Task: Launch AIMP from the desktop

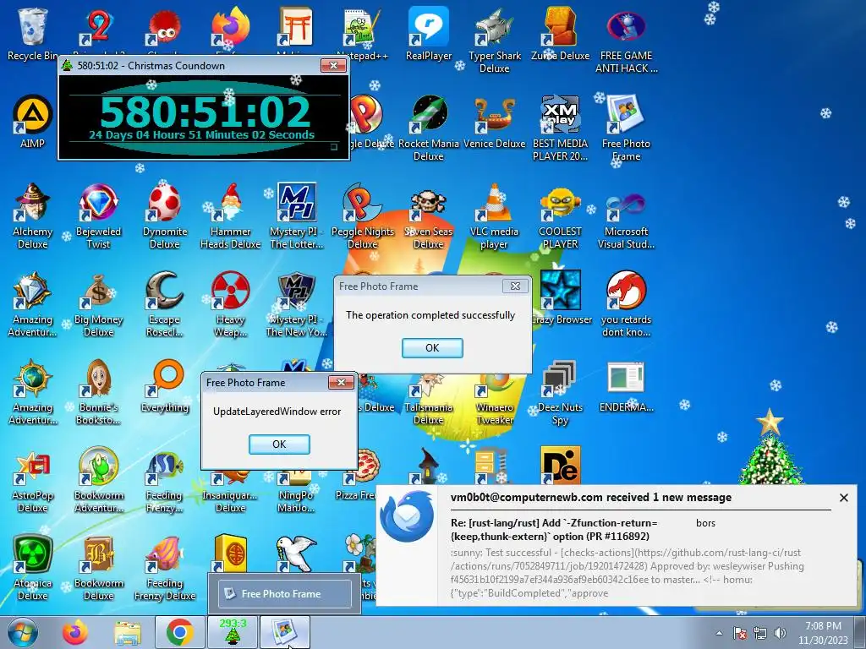Action: pyautogui.click(x=32, y=122)
